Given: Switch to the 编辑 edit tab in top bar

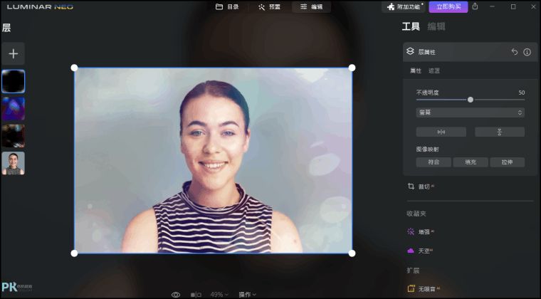Looking at the screenshot, I should pos(311,7).
